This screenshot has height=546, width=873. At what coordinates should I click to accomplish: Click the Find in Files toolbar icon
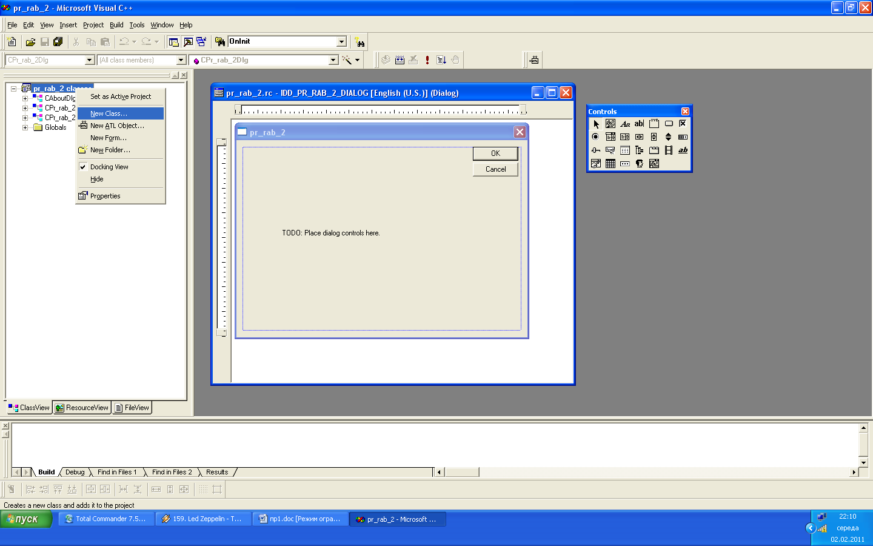[220, 42]
